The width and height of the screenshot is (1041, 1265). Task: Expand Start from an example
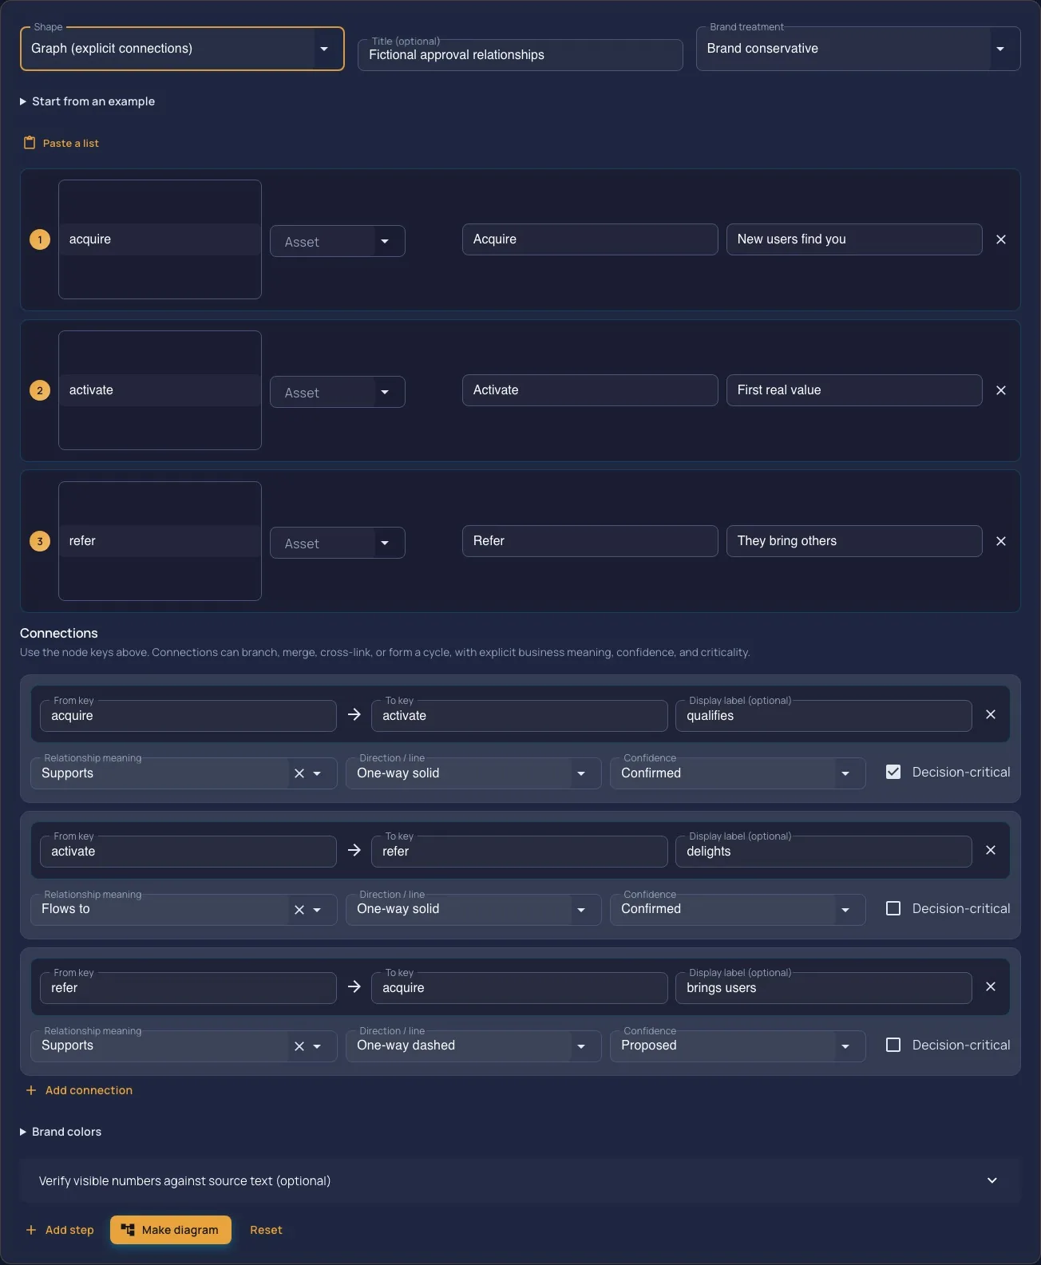tap(87, 101)
